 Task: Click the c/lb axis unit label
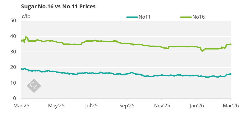[x=26, y=16]
